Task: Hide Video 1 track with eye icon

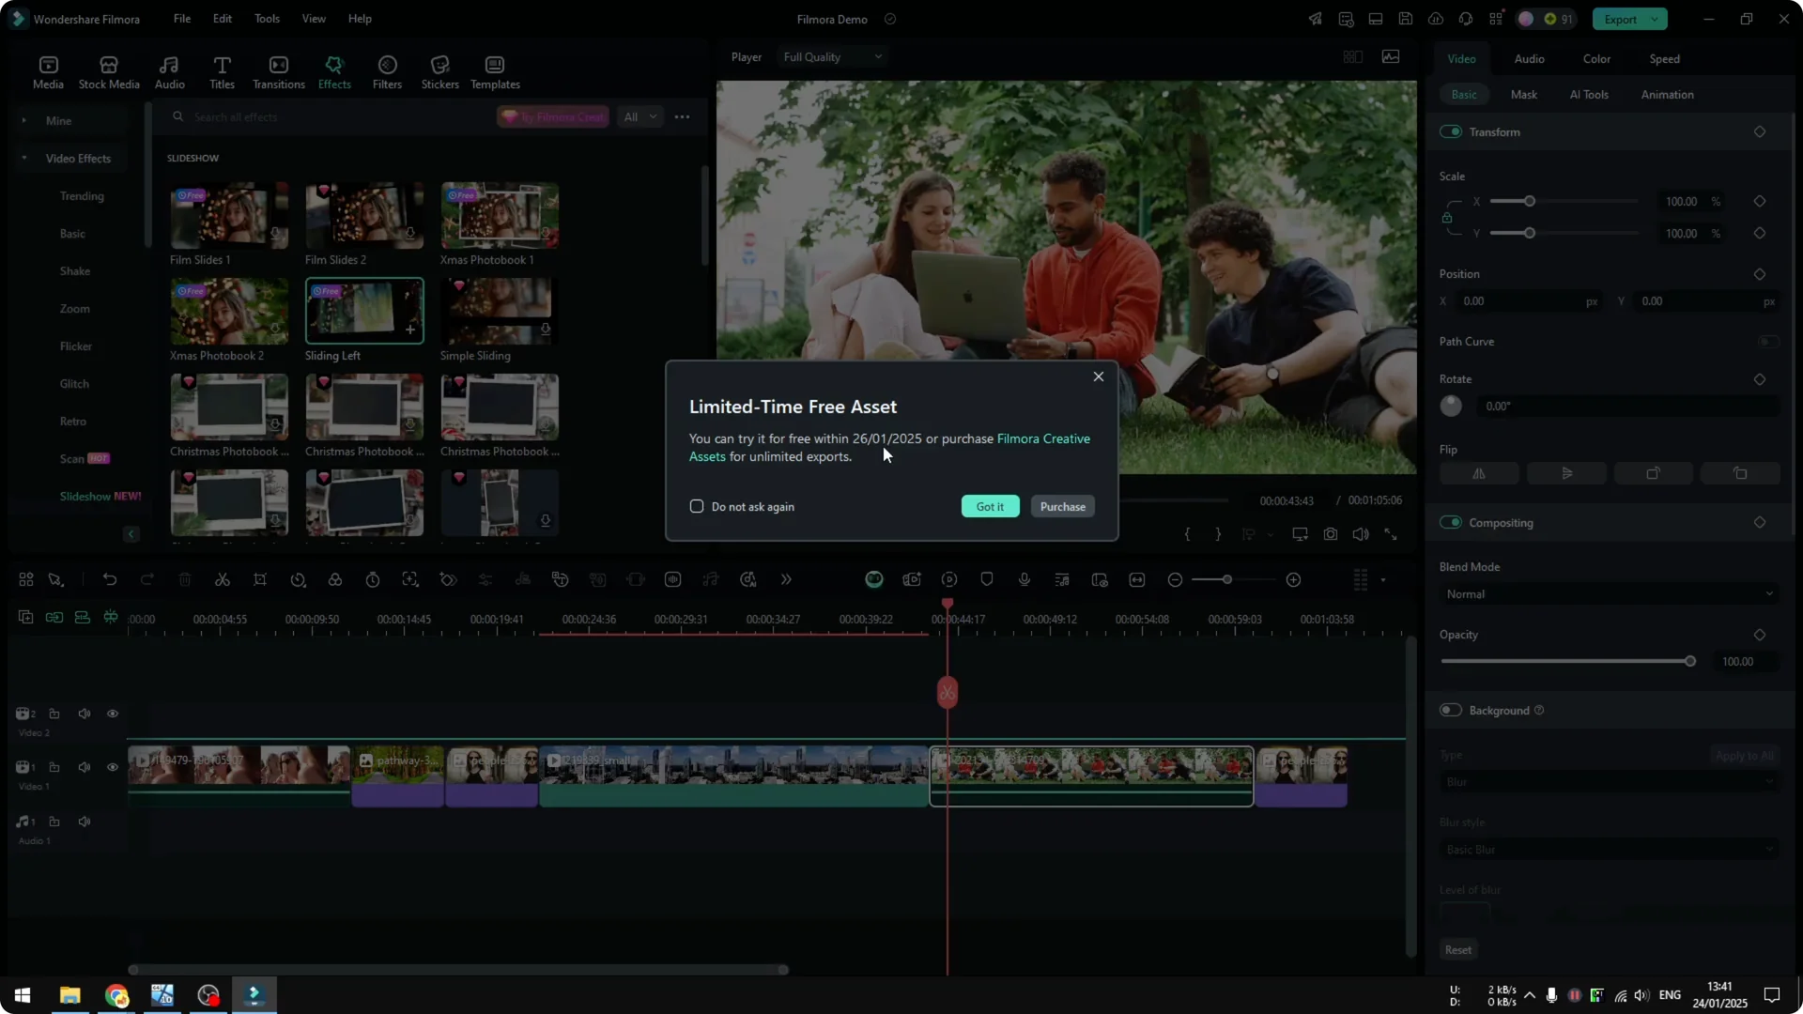Action: 113,768
